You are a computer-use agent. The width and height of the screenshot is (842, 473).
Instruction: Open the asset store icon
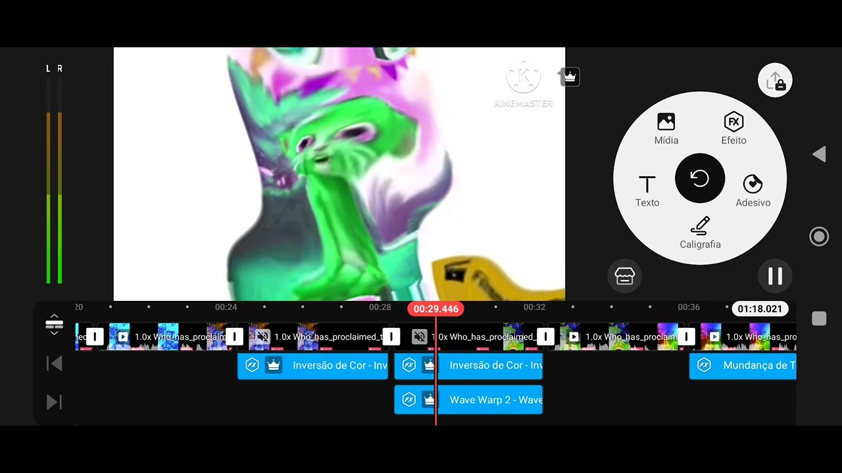point(624,277)
